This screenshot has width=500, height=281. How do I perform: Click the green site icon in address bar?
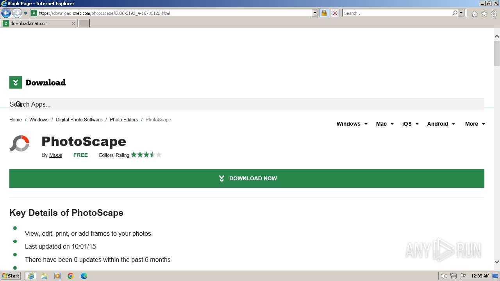[34, 13]
